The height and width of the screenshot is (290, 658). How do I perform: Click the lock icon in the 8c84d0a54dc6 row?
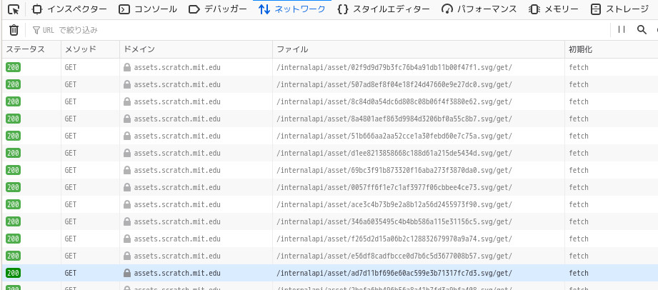[127, 101]
